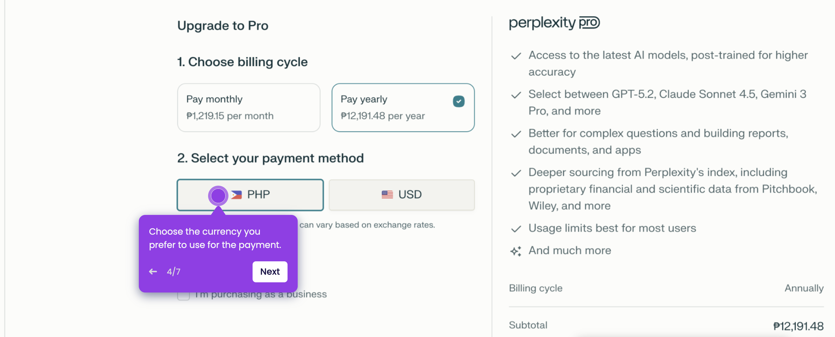The height and width of the screenshot is (337, 835).
Task: Click the sparkle icon beside "And much more"
Action: click(x=516, y=251)
